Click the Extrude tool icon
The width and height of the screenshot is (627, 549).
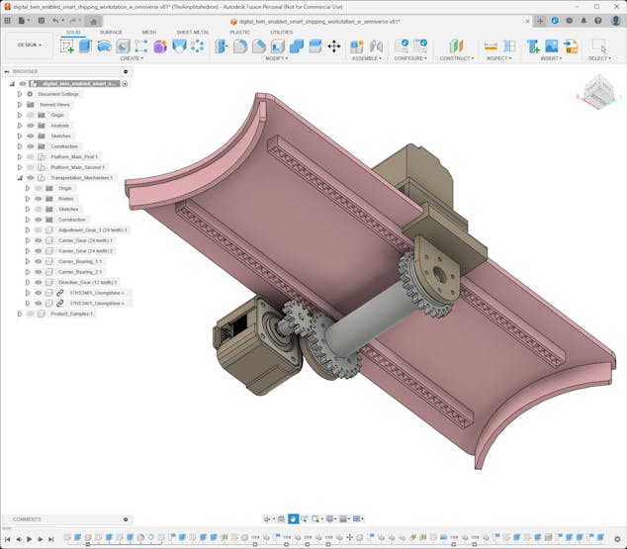pyautogui.click(x=85, y=46)
